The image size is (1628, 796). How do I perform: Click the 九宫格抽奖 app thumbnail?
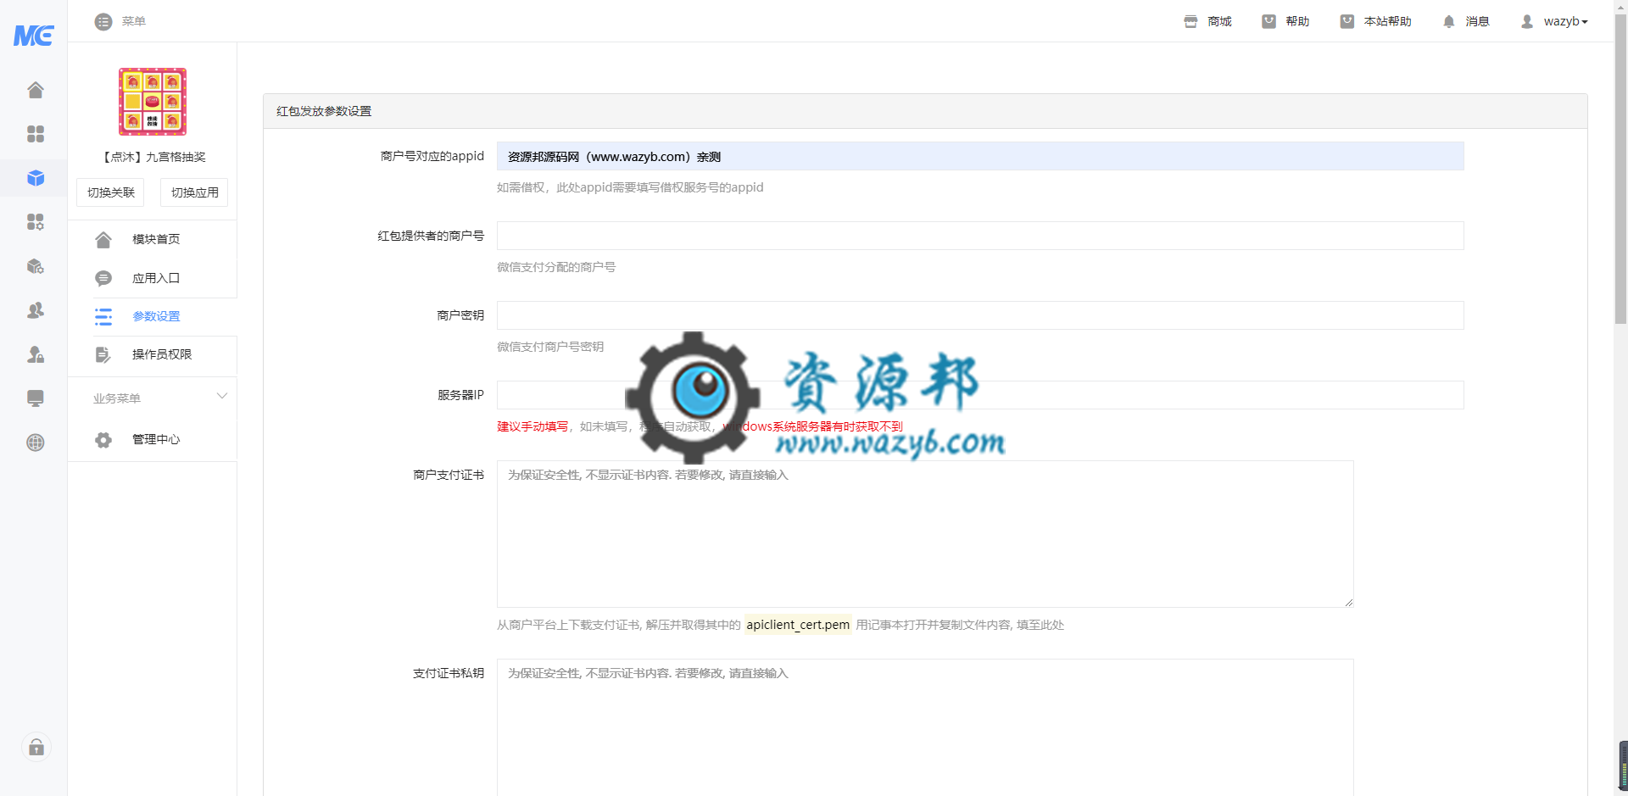coord(153,102)
